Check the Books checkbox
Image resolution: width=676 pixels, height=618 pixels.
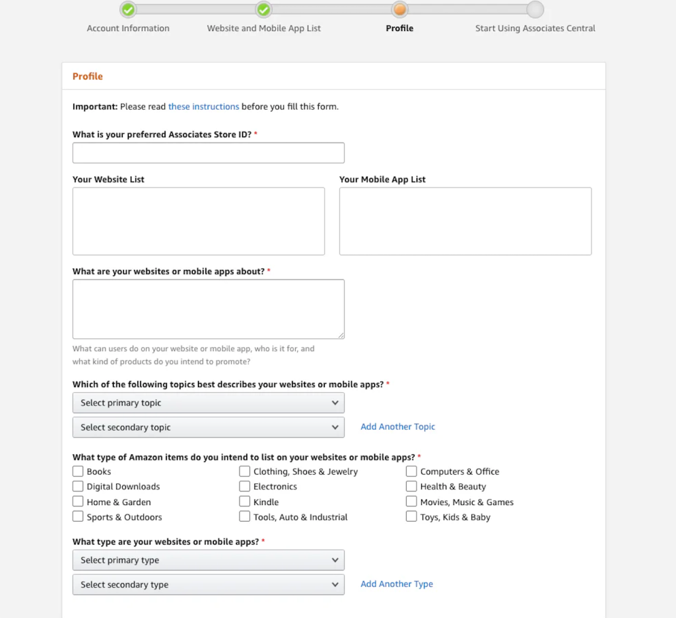coord(78,471)
